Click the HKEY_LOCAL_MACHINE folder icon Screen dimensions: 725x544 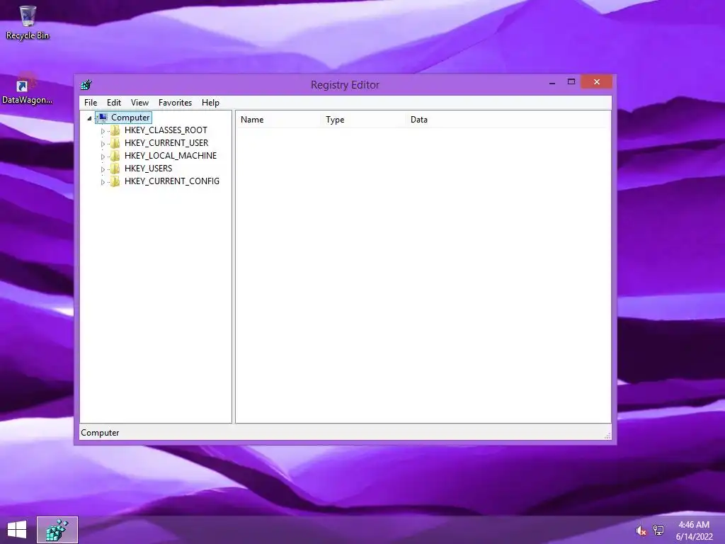coord(115,156)
